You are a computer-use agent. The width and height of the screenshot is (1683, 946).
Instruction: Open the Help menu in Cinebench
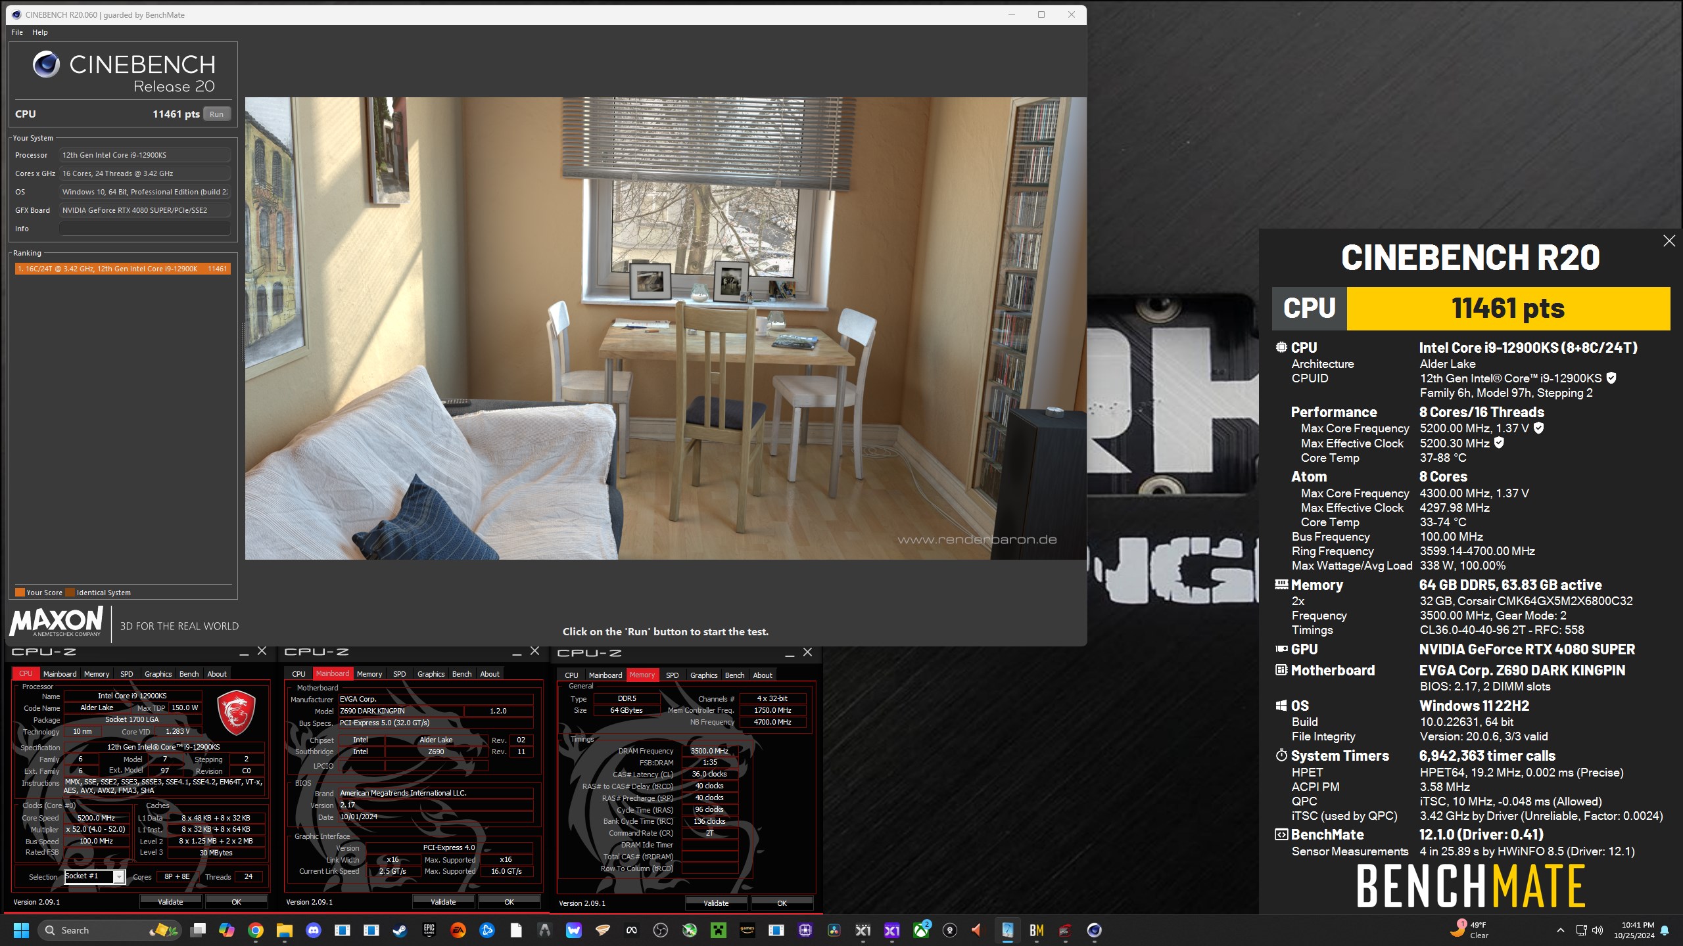click(40, 32)
